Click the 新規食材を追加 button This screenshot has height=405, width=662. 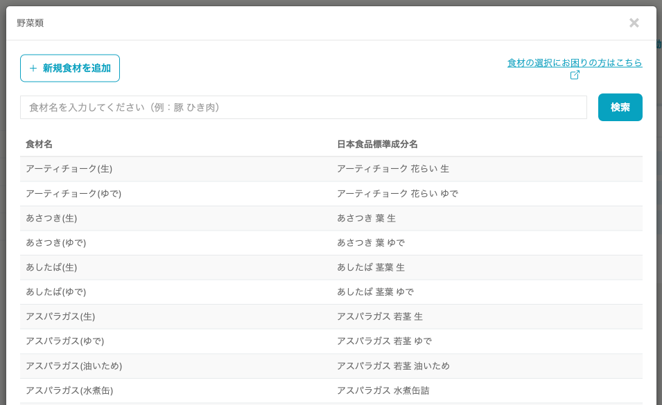pos(70,68)
